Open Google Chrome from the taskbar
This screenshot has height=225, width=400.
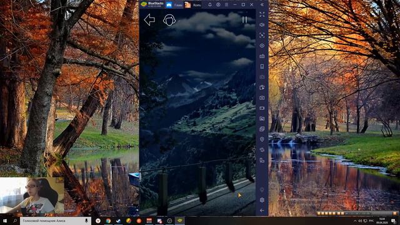click(108, 221)
